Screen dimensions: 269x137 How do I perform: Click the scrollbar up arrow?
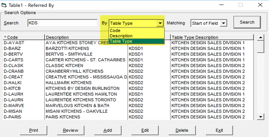click(x=261, y=37)
